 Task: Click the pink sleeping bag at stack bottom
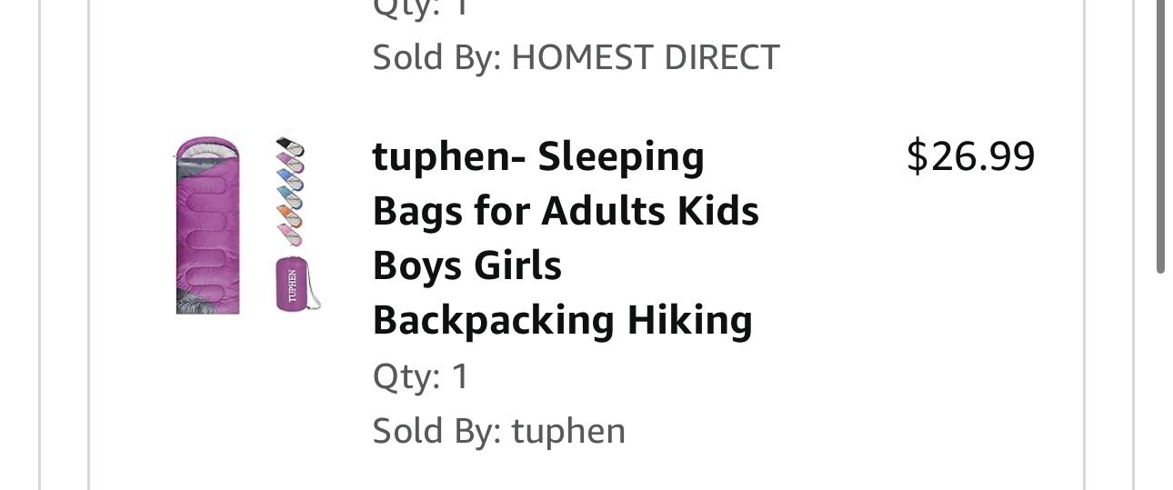291,235
